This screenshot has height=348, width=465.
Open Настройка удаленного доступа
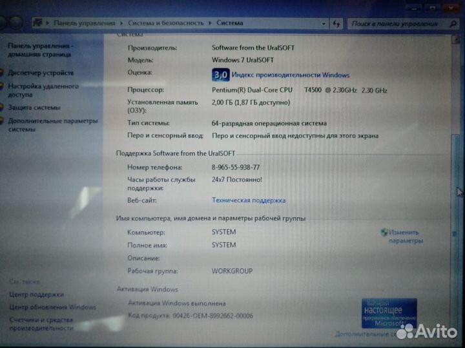pyautogui.click(x=43, y=90)
